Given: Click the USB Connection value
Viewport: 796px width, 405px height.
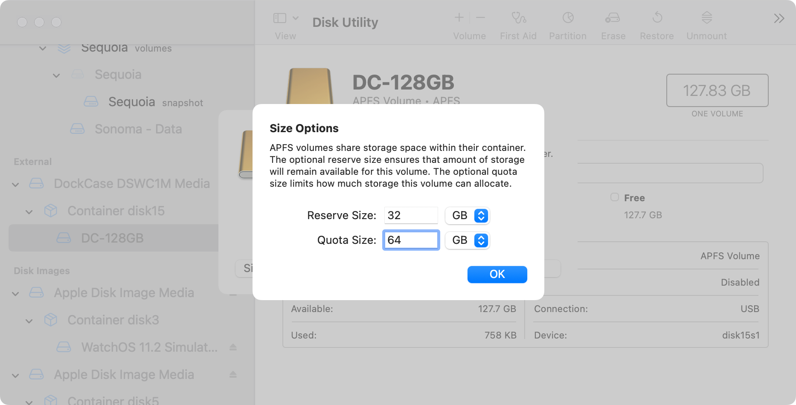Looking at the screenshot, I should 750,309.
